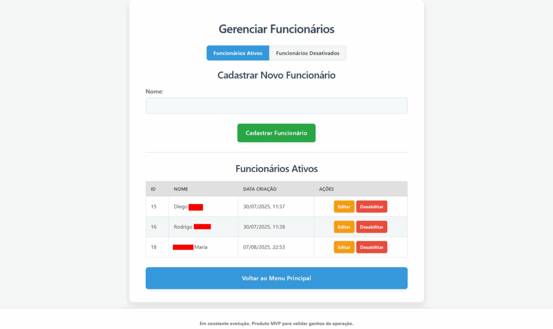The image size is (553, 329).
Task: Click the Rodrigo name cell
Action: pos(184,227)
